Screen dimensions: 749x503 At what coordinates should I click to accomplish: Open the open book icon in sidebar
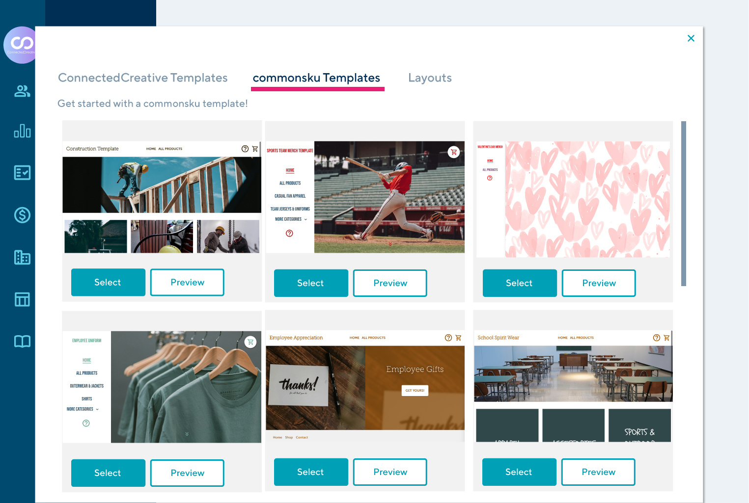22,342
